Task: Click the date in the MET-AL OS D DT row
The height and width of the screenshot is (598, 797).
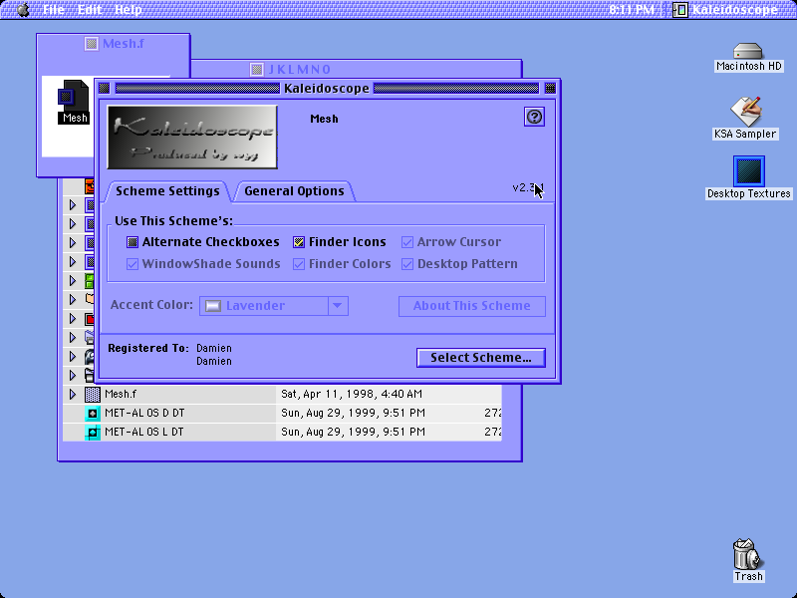Action: 354,413
